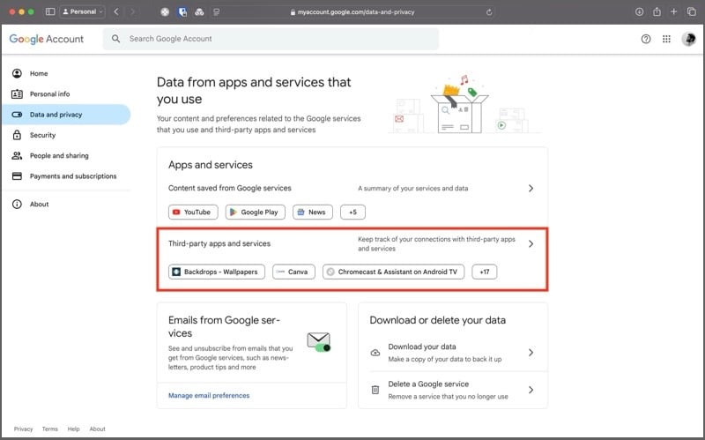Expand the Delete a Google service chevron

pyautogui.click(x=531, y=390)
